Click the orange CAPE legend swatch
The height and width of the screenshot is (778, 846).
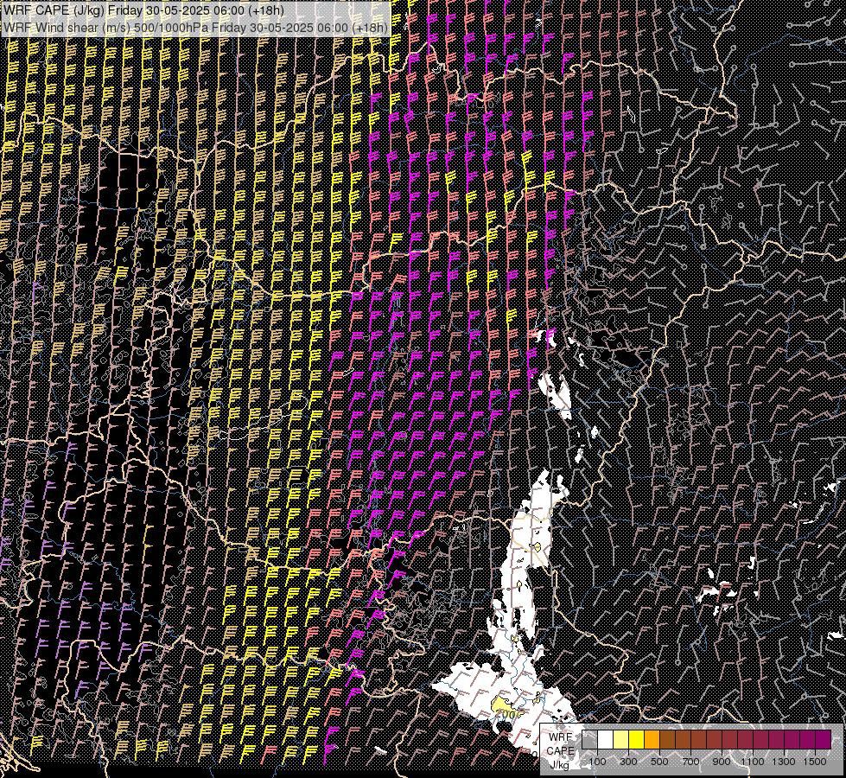coord(652,739)
